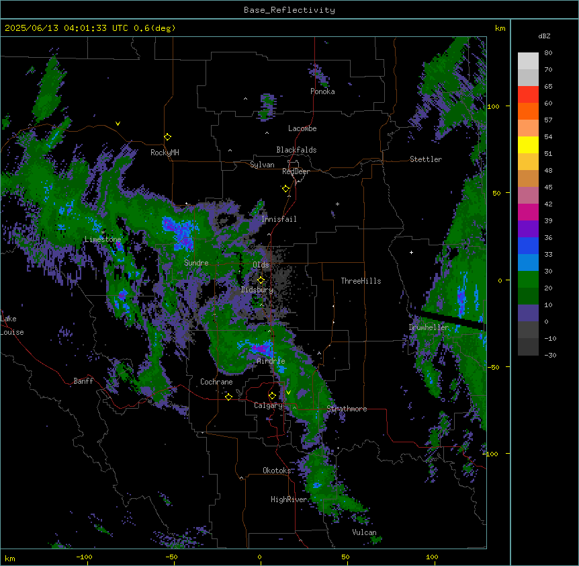Click the Okotoks label
The width and height of the screenshot is (579, 566).
277,471
